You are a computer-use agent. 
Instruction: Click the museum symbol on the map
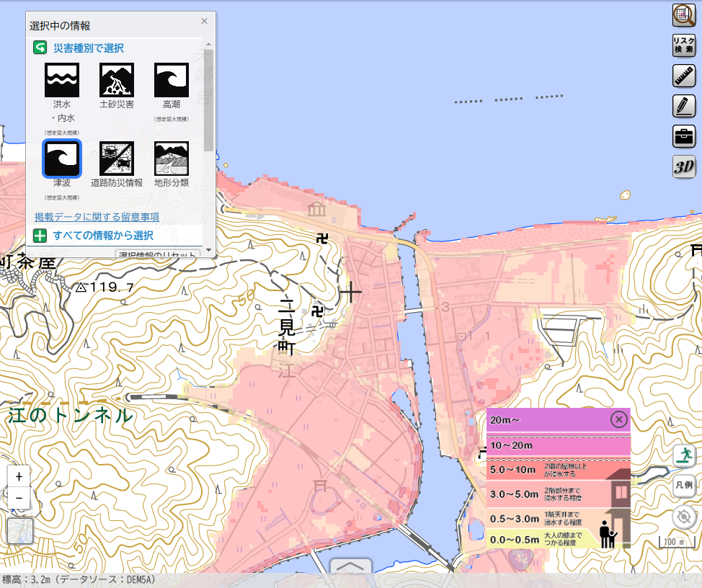(316, 208)
